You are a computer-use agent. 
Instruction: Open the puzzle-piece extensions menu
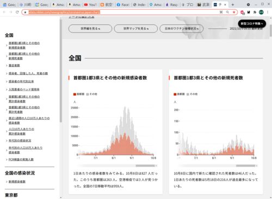click(255, 12)
